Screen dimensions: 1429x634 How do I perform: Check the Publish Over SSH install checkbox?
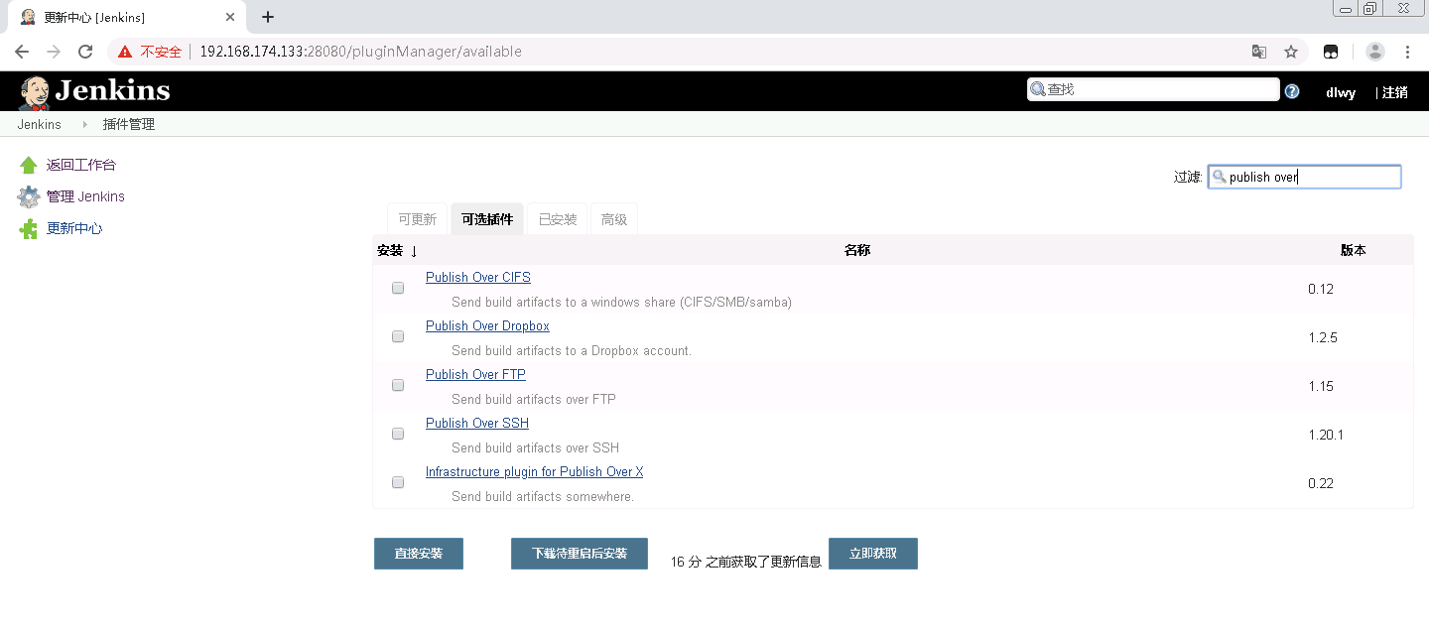(398, 434)
